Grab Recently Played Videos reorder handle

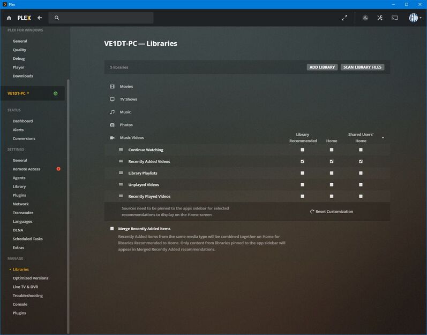[121, 196]
